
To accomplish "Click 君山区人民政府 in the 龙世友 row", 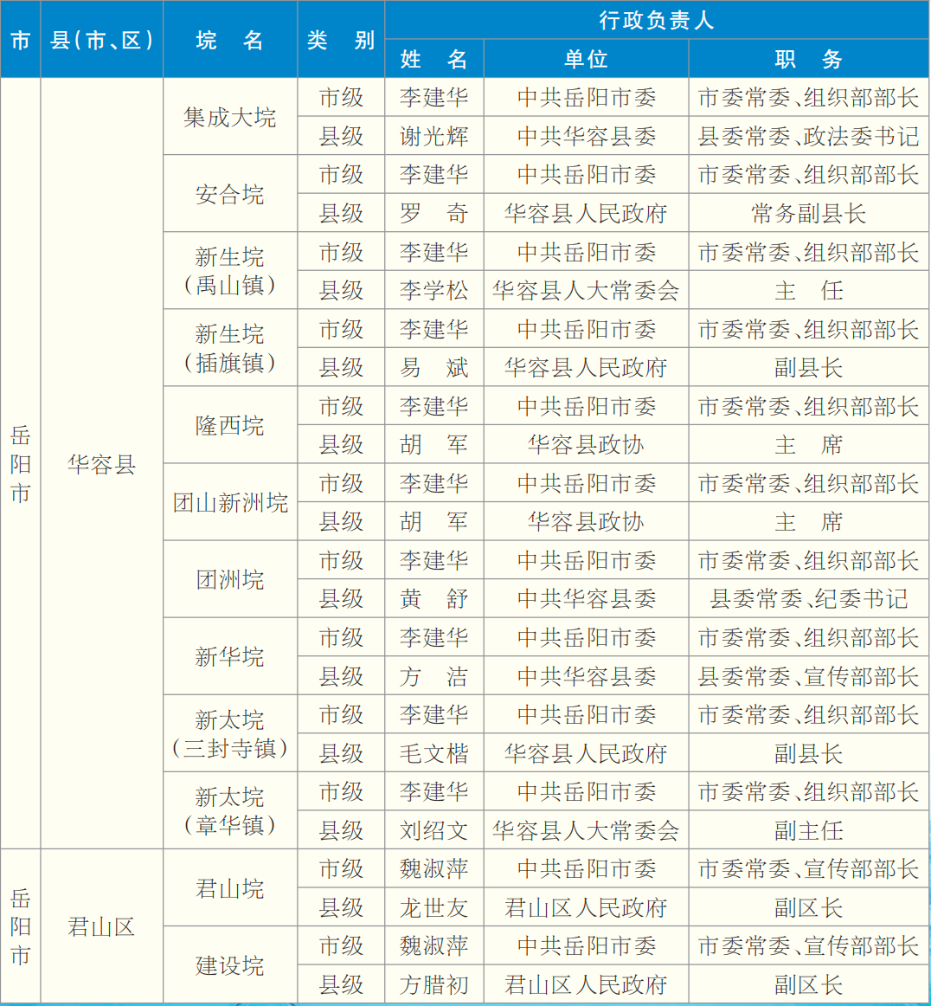I will [x=586, y=907].
